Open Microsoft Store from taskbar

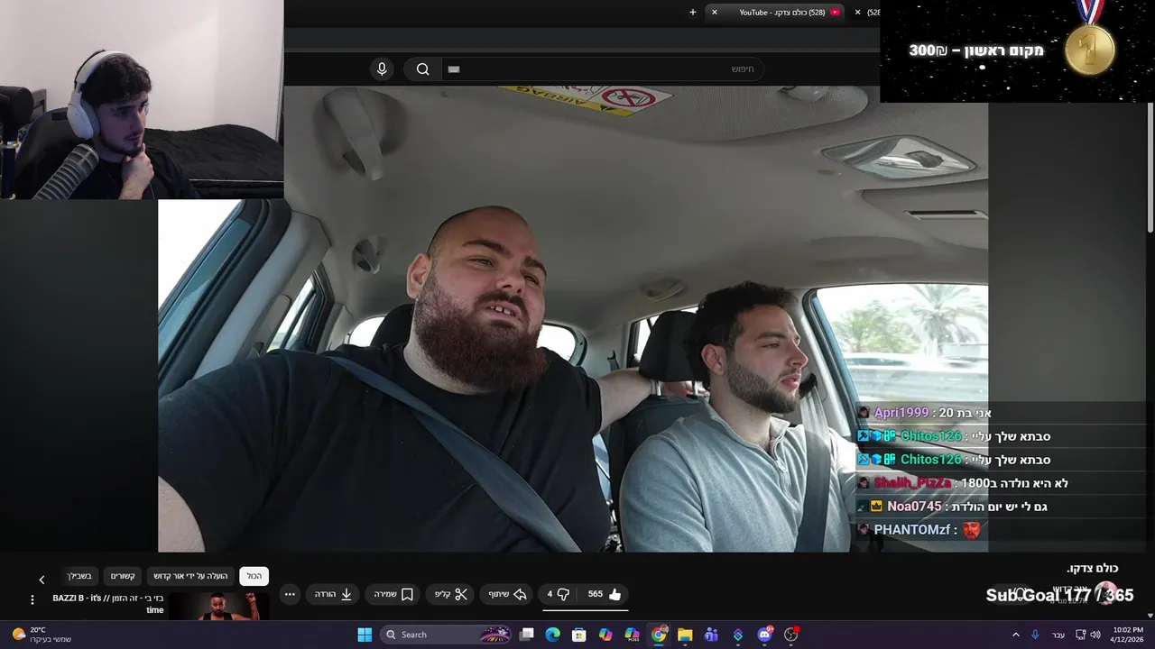click(579, 635)
